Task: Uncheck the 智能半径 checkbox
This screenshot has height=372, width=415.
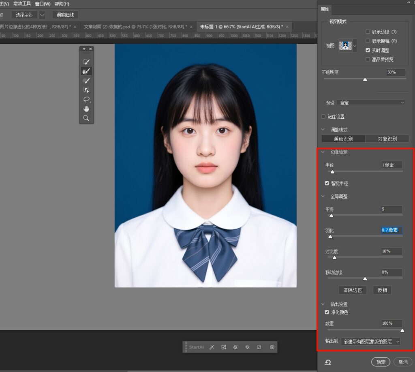Action: pos(327,183)
